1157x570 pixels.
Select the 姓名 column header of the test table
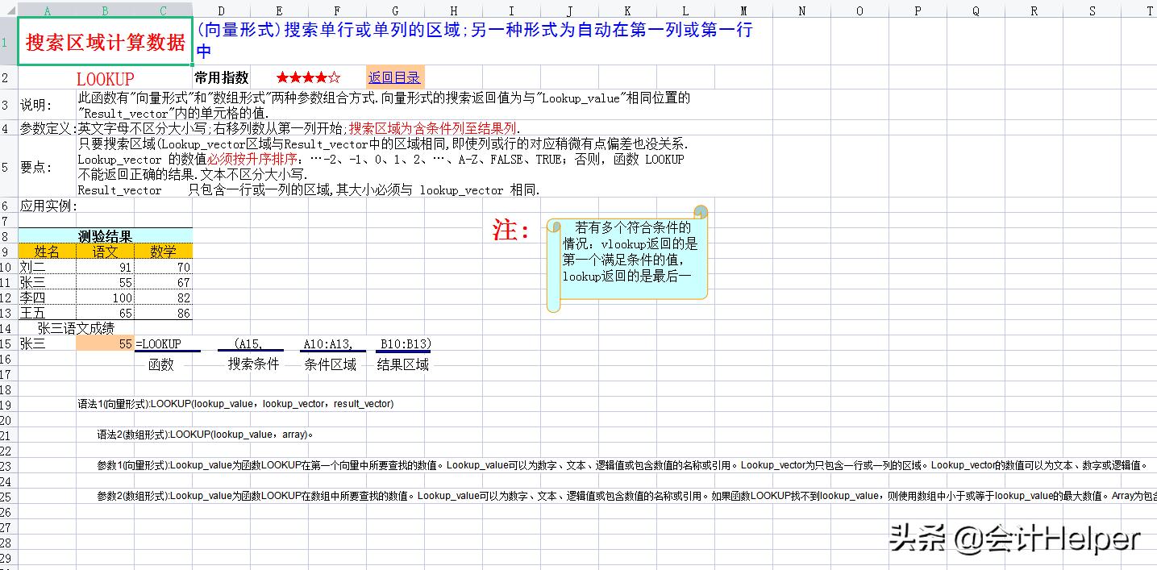[x=47, y=251]
